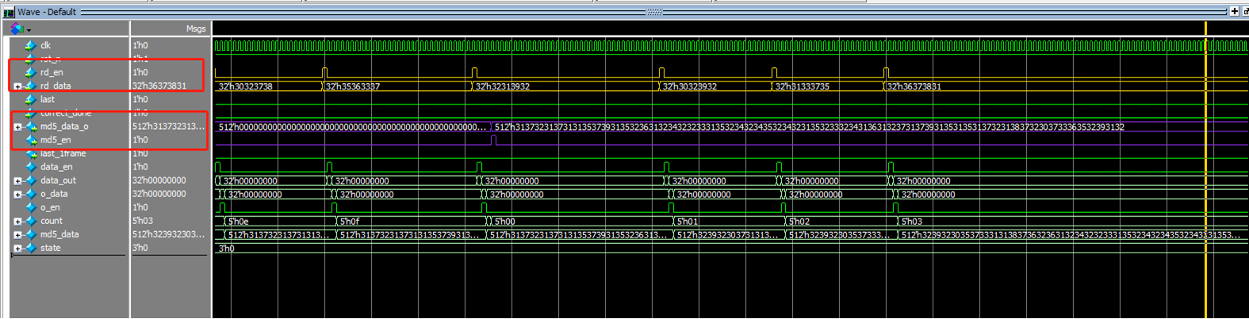Click the data_en signal diamond icon

pos(30,167)
